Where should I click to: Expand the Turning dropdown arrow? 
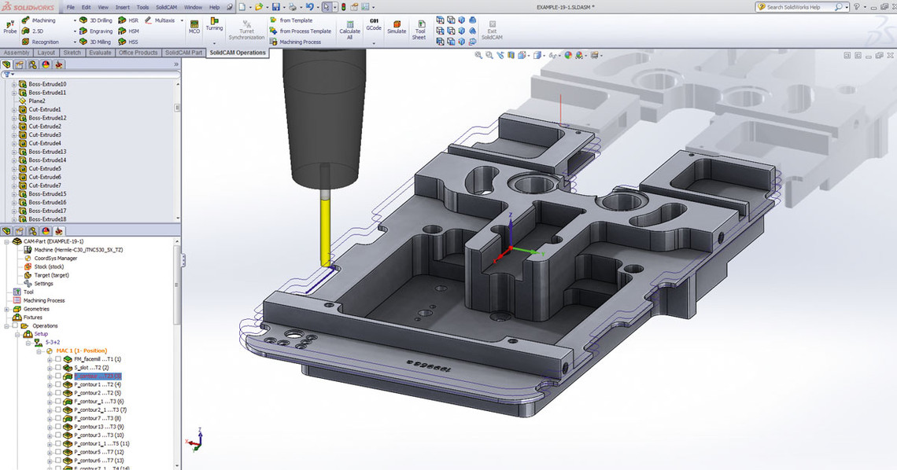(214, 42)
